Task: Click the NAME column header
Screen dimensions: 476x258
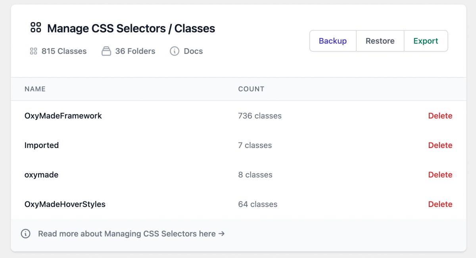Action: [35, 89]
